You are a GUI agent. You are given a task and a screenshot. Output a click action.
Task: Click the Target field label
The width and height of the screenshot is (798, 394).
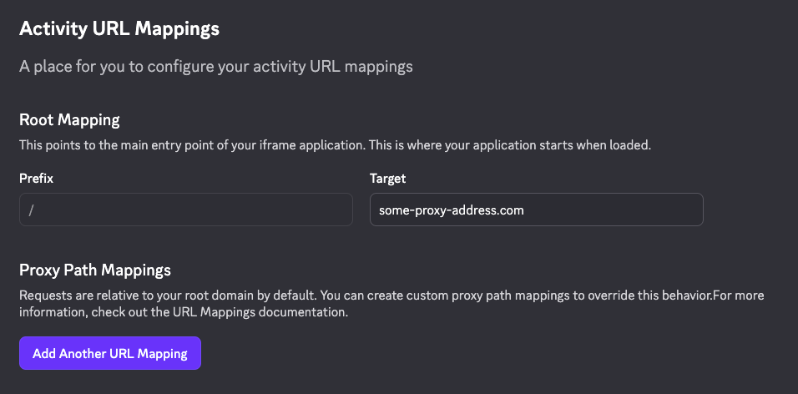coord(387,179)
